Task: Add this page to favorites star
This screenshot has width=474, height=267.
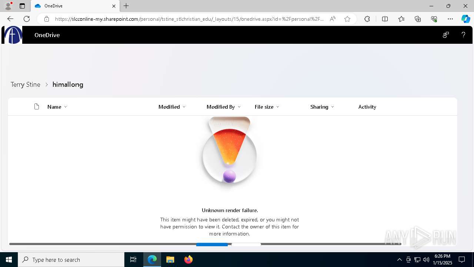Action: [347, 19]
